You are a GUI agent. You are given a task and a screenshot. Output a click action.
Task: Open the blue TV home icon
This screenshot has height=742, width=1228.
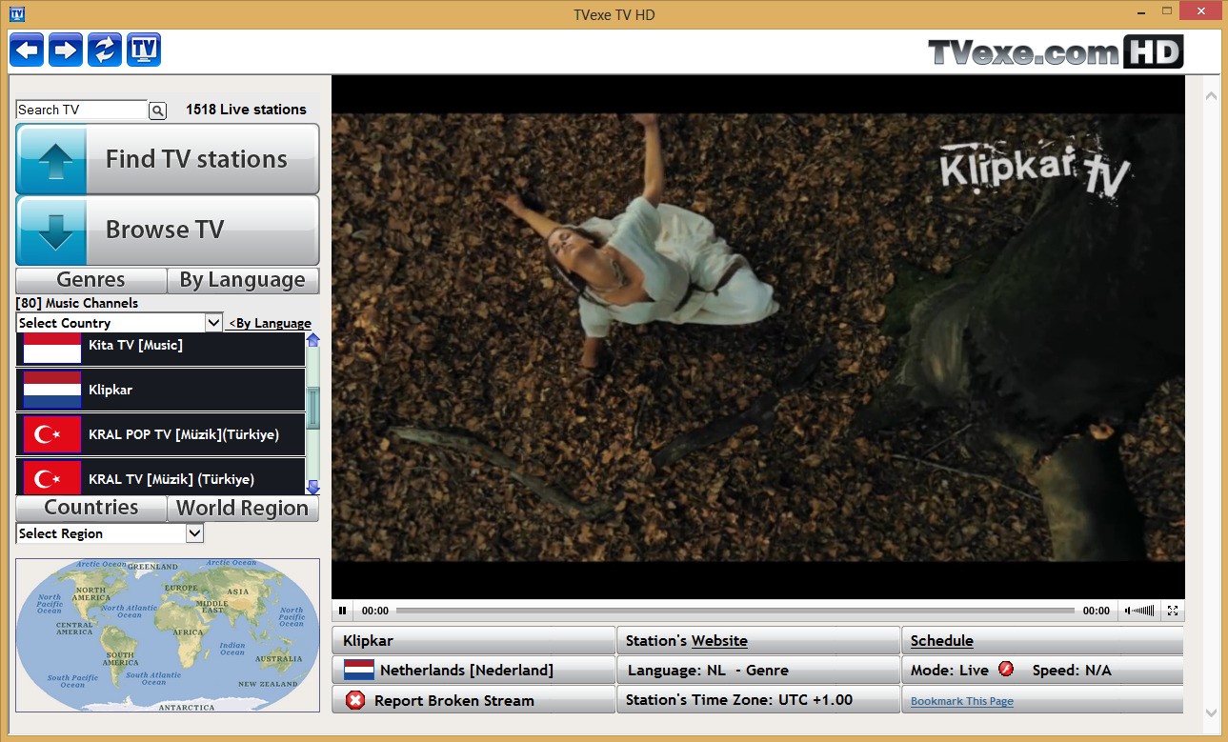143,50
